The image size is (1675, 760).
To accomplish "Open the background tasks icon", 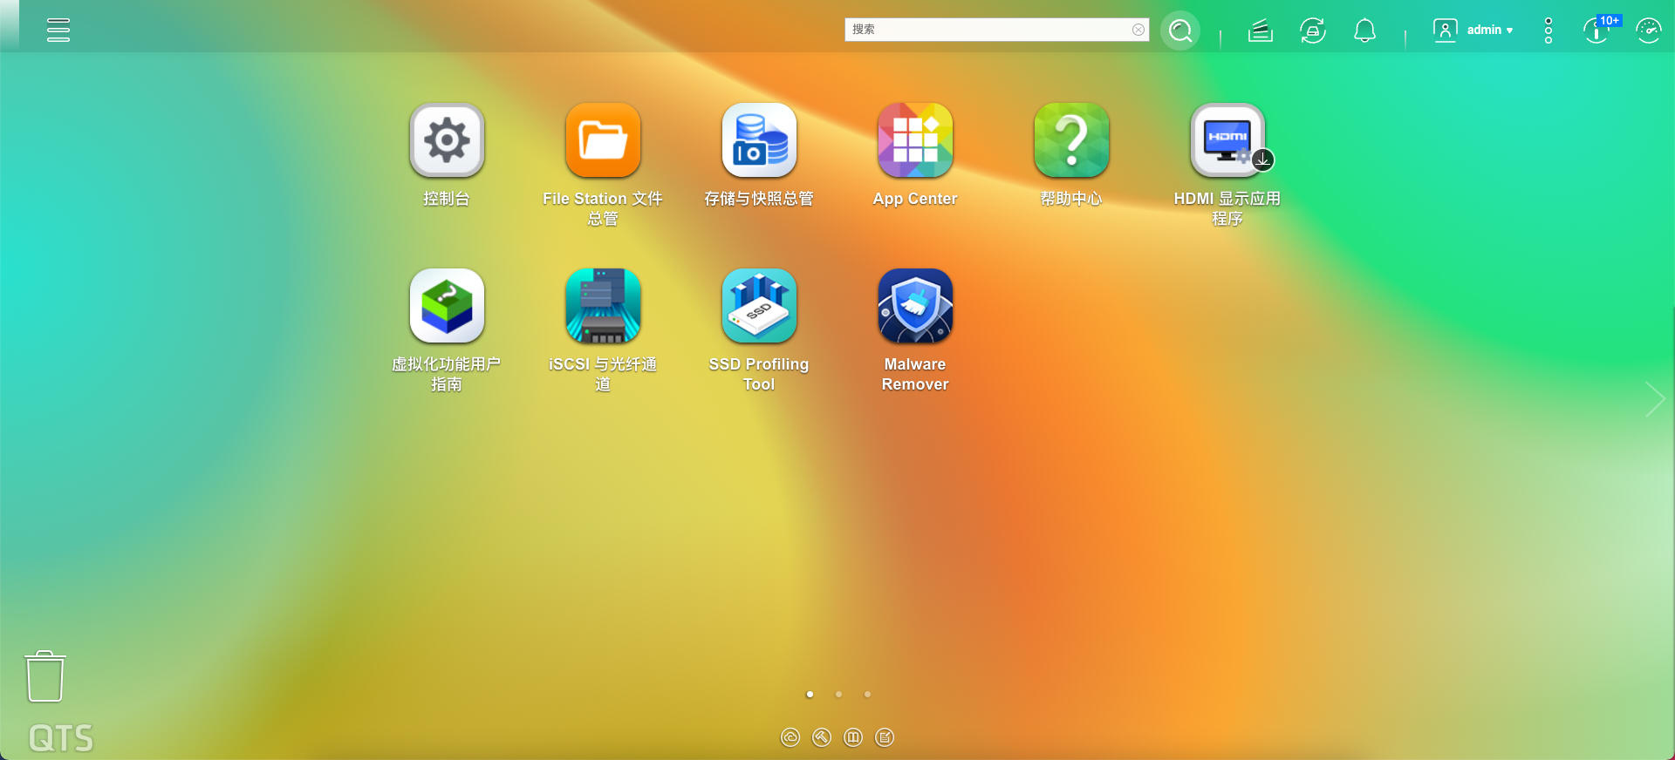I will 1261,31.
